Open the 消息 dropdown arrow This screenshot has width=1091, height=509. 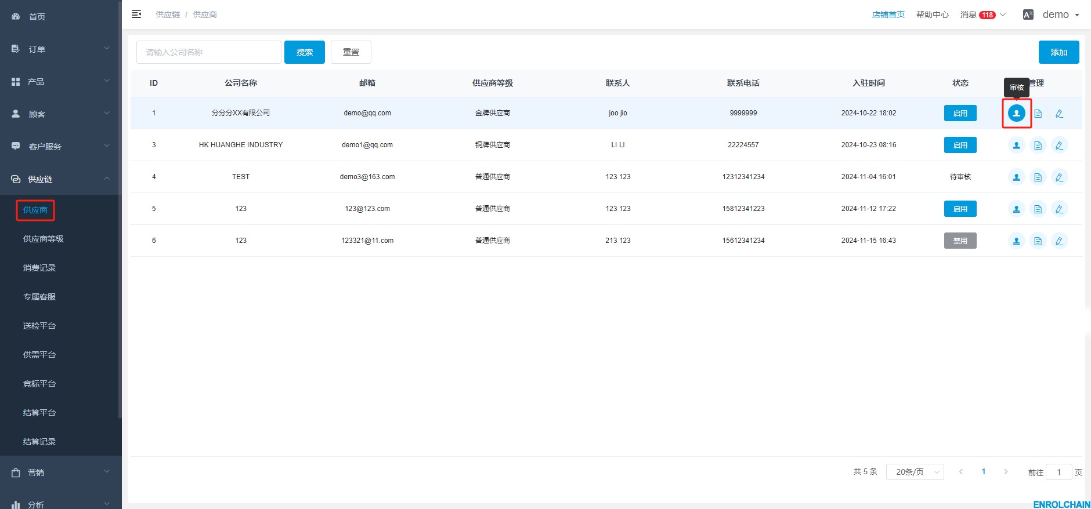click(x=1002, y=15)
